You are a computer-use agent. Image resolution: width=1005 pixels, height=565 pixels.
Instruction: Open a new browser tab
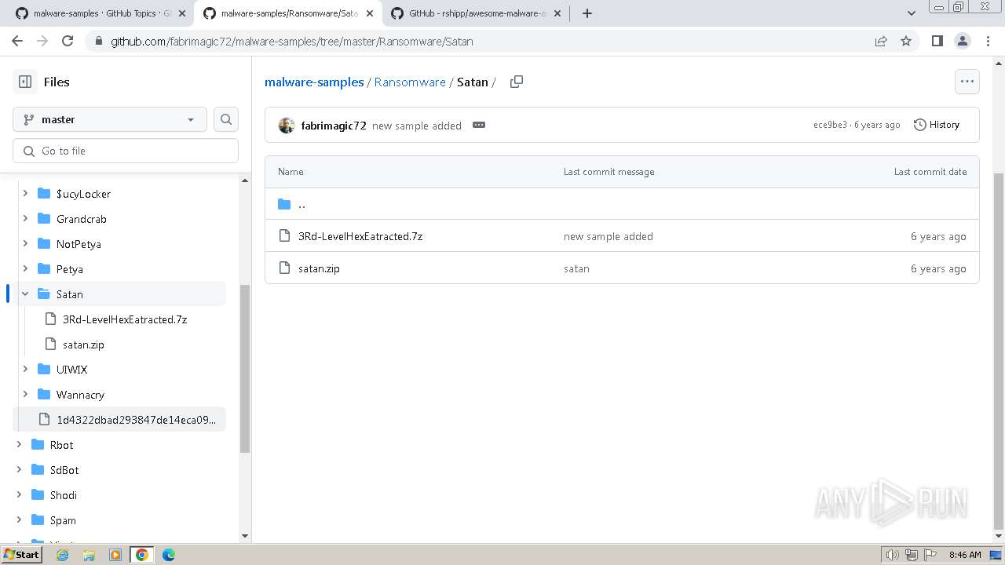(587, 13)
